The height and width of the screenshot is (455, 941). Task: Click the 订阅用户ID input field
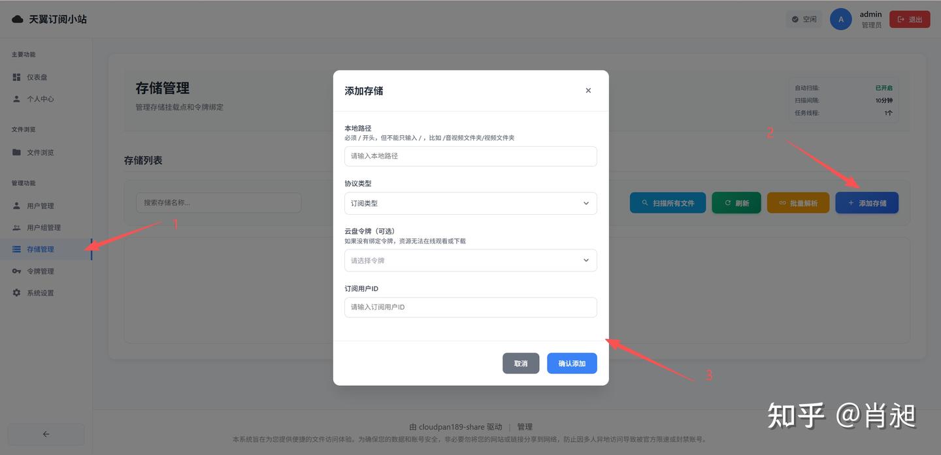click(x=470, y=307)
